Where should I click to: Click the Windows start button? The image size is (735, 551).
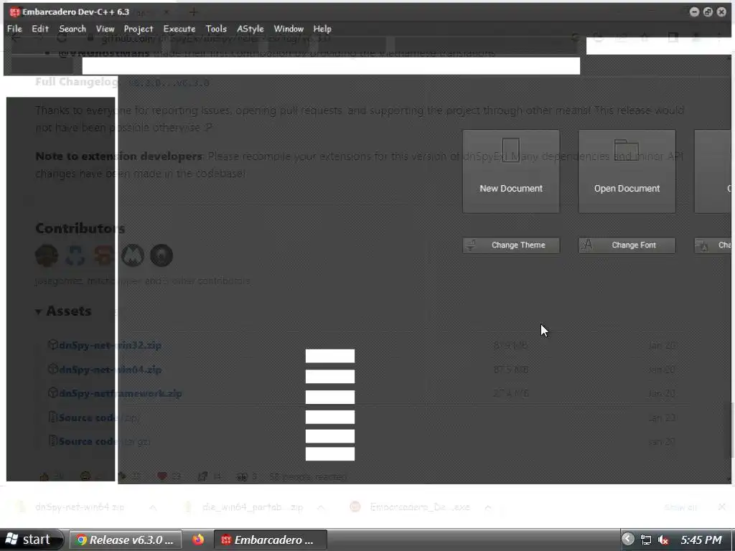(31, 540)
